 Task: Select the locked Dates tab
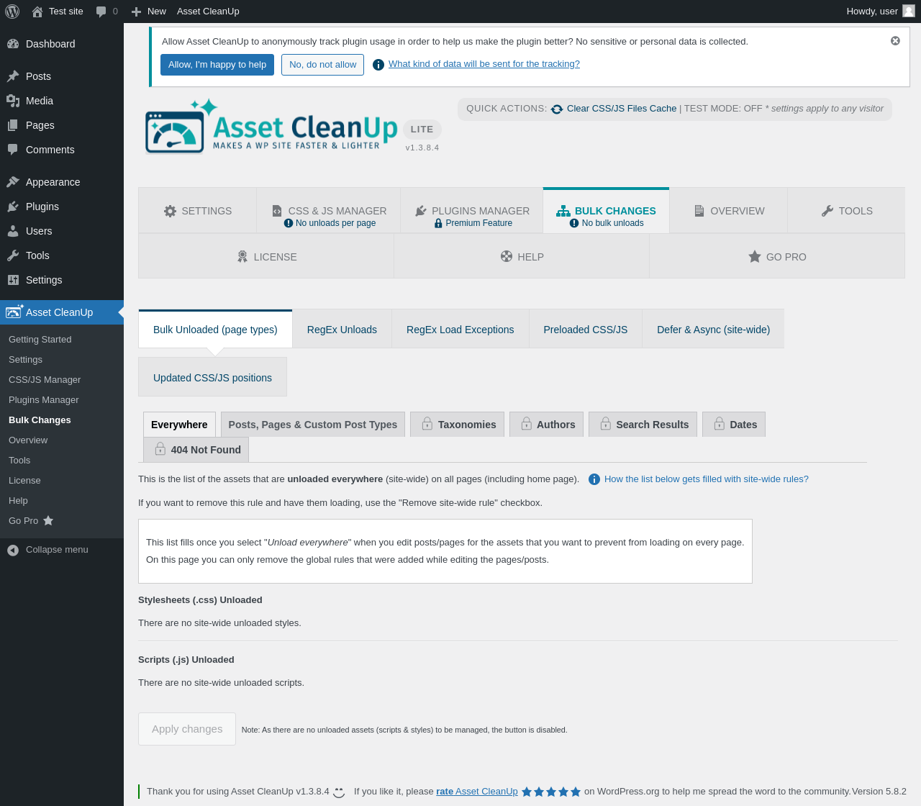point(734,425)
